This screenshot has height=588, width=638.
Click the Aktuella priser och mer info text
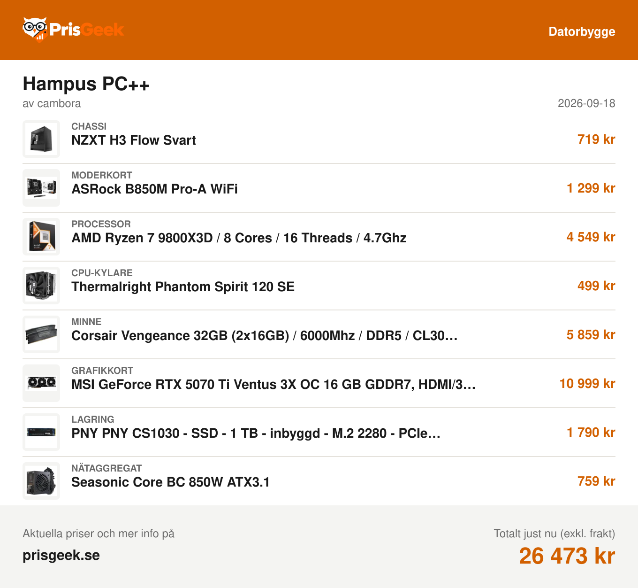[x=99, y=534]
